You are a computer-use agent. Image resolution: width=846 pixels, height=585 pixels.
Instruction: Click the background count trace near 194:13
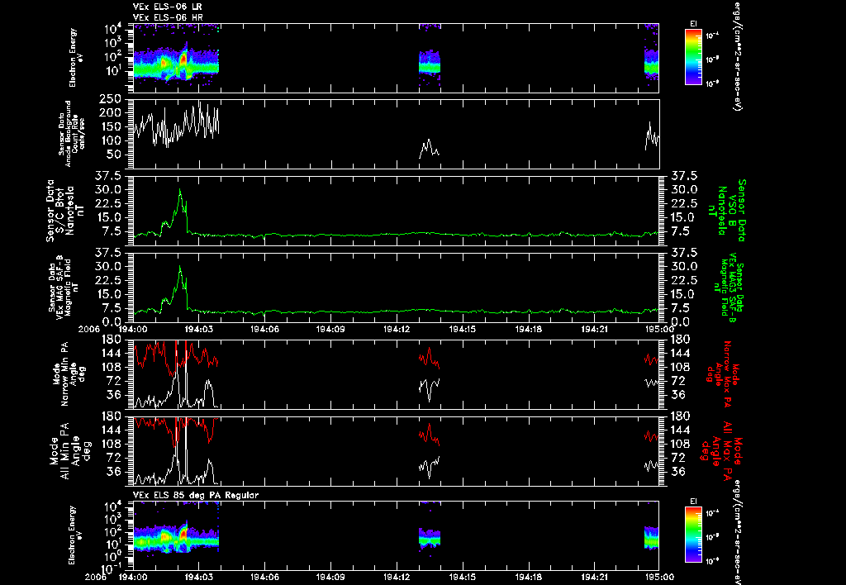tap(430, 148)
